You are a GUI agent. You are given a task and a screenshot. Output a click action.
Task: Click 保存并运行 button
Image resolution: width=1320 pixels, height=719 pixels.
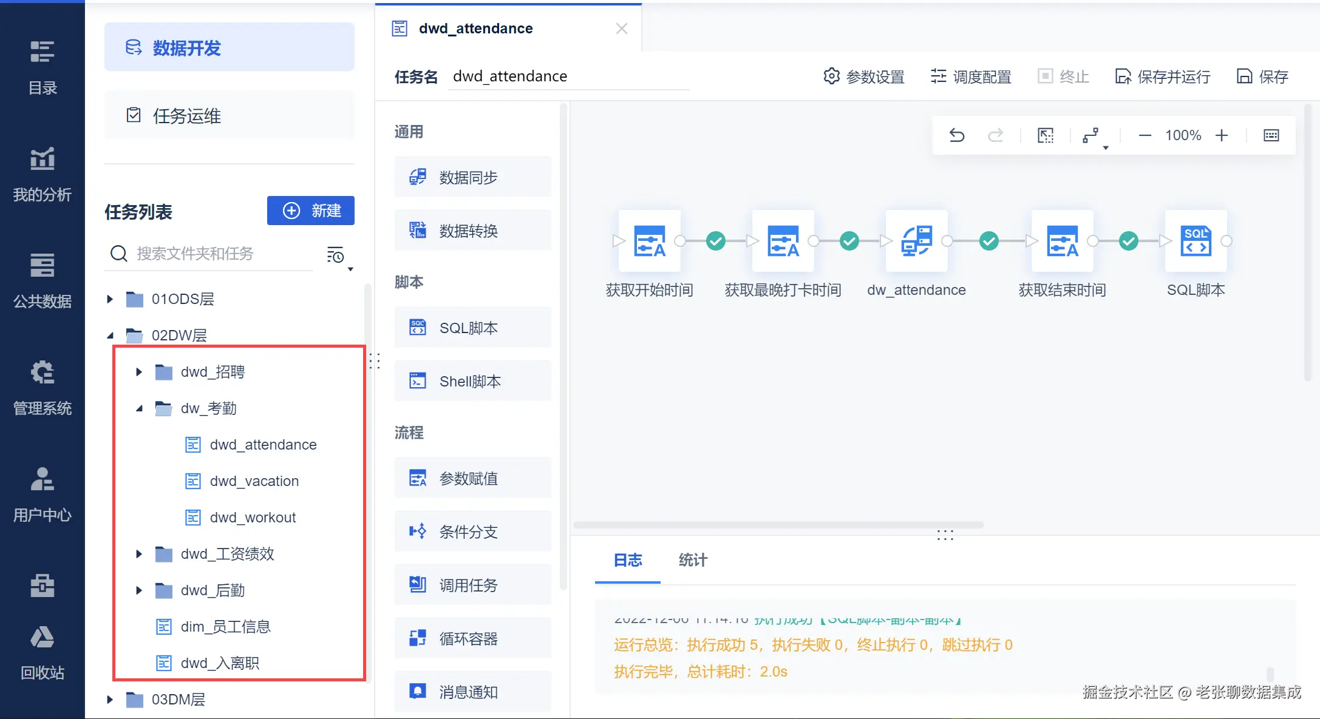[x=1163, y=76]
